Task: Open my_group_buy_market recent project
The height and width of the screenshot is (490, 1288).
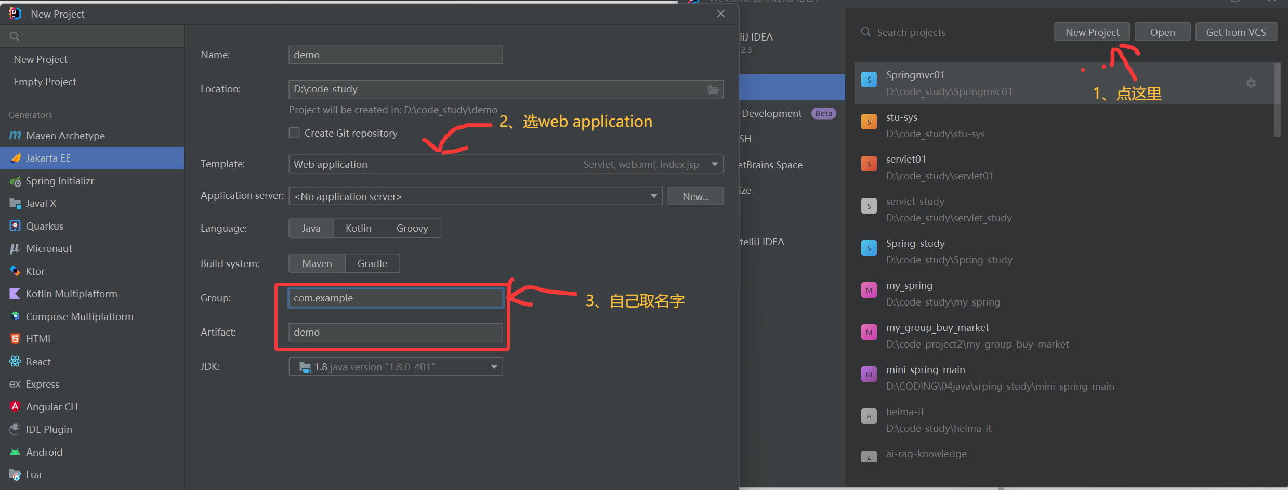Action: (1064, 336)
